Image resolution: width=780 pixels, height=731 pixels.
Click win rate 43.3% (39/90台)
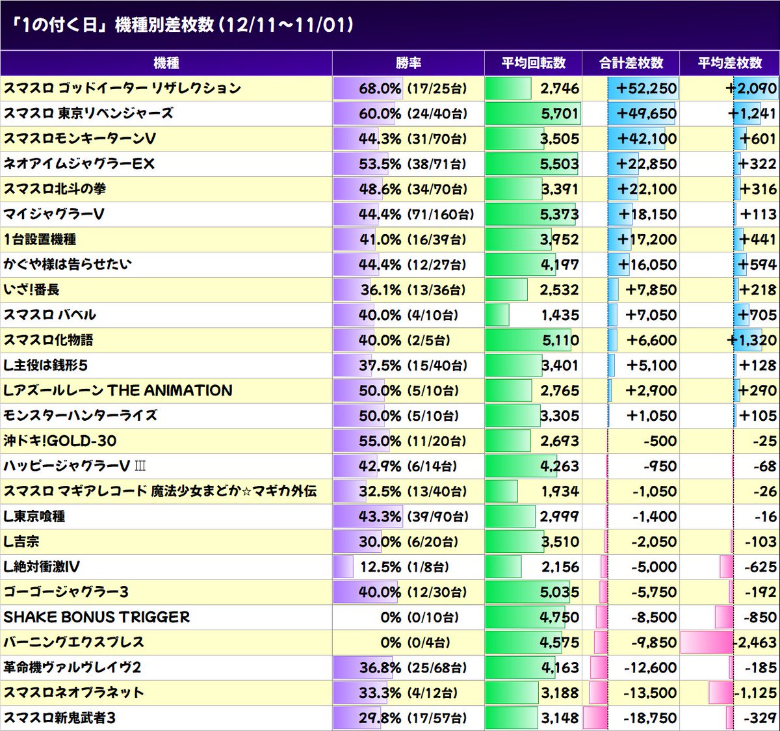(x=413, y=517)
